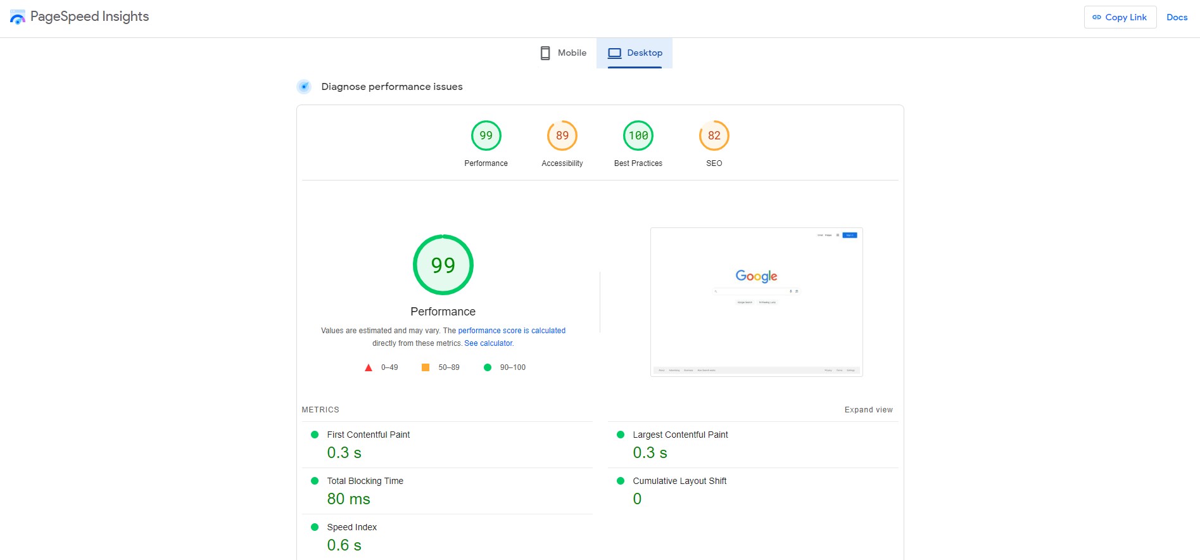
Task: Click the diagnose performance issues icon
Action: [x=304, y=87]
